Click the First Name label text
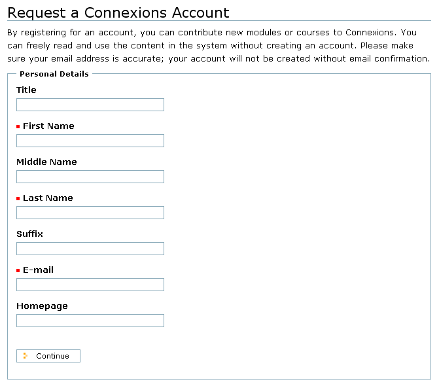The image size is (439, 388). coord(48,126)
